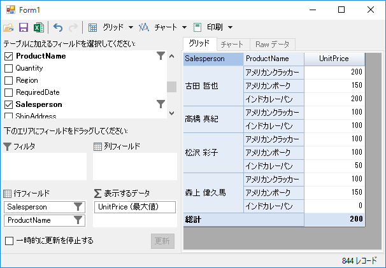Click the Excel export icon
The width and height of the screenshot is (386, 268).
coord(38,28)
